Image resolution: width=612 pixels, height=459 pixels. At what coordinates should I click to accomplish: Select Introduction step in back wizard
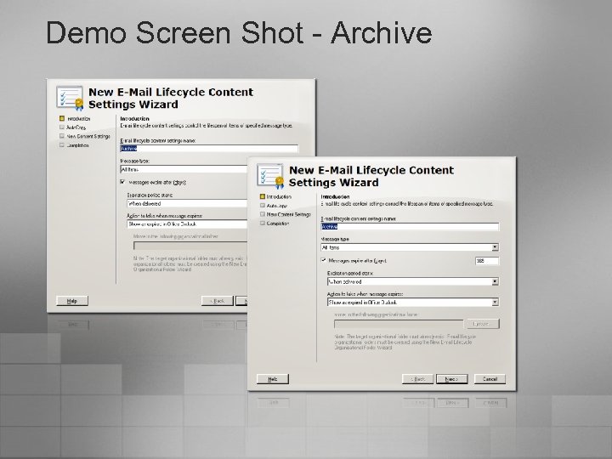pos(75,118)
